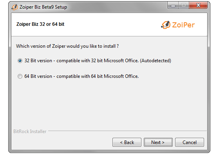The height and width of the screenshot is (162, 217).
Task: Click the orange headset logo in the header
Action: click(166, 25)
